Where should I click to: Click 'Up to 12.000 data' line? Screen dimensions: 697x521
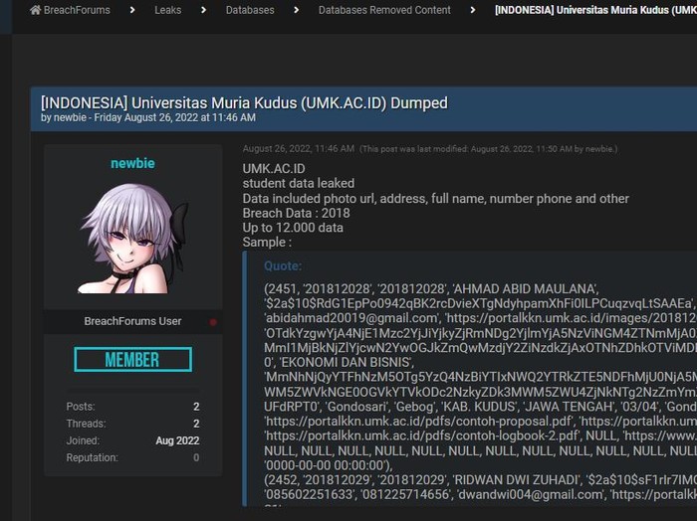[293, 228]
